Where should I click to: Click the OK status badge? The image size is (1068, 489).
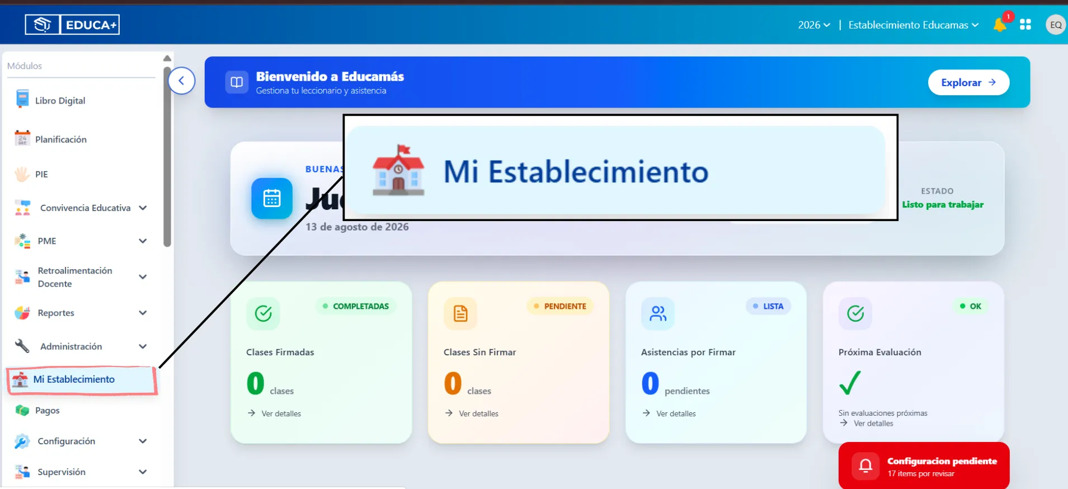pos(971,306)
